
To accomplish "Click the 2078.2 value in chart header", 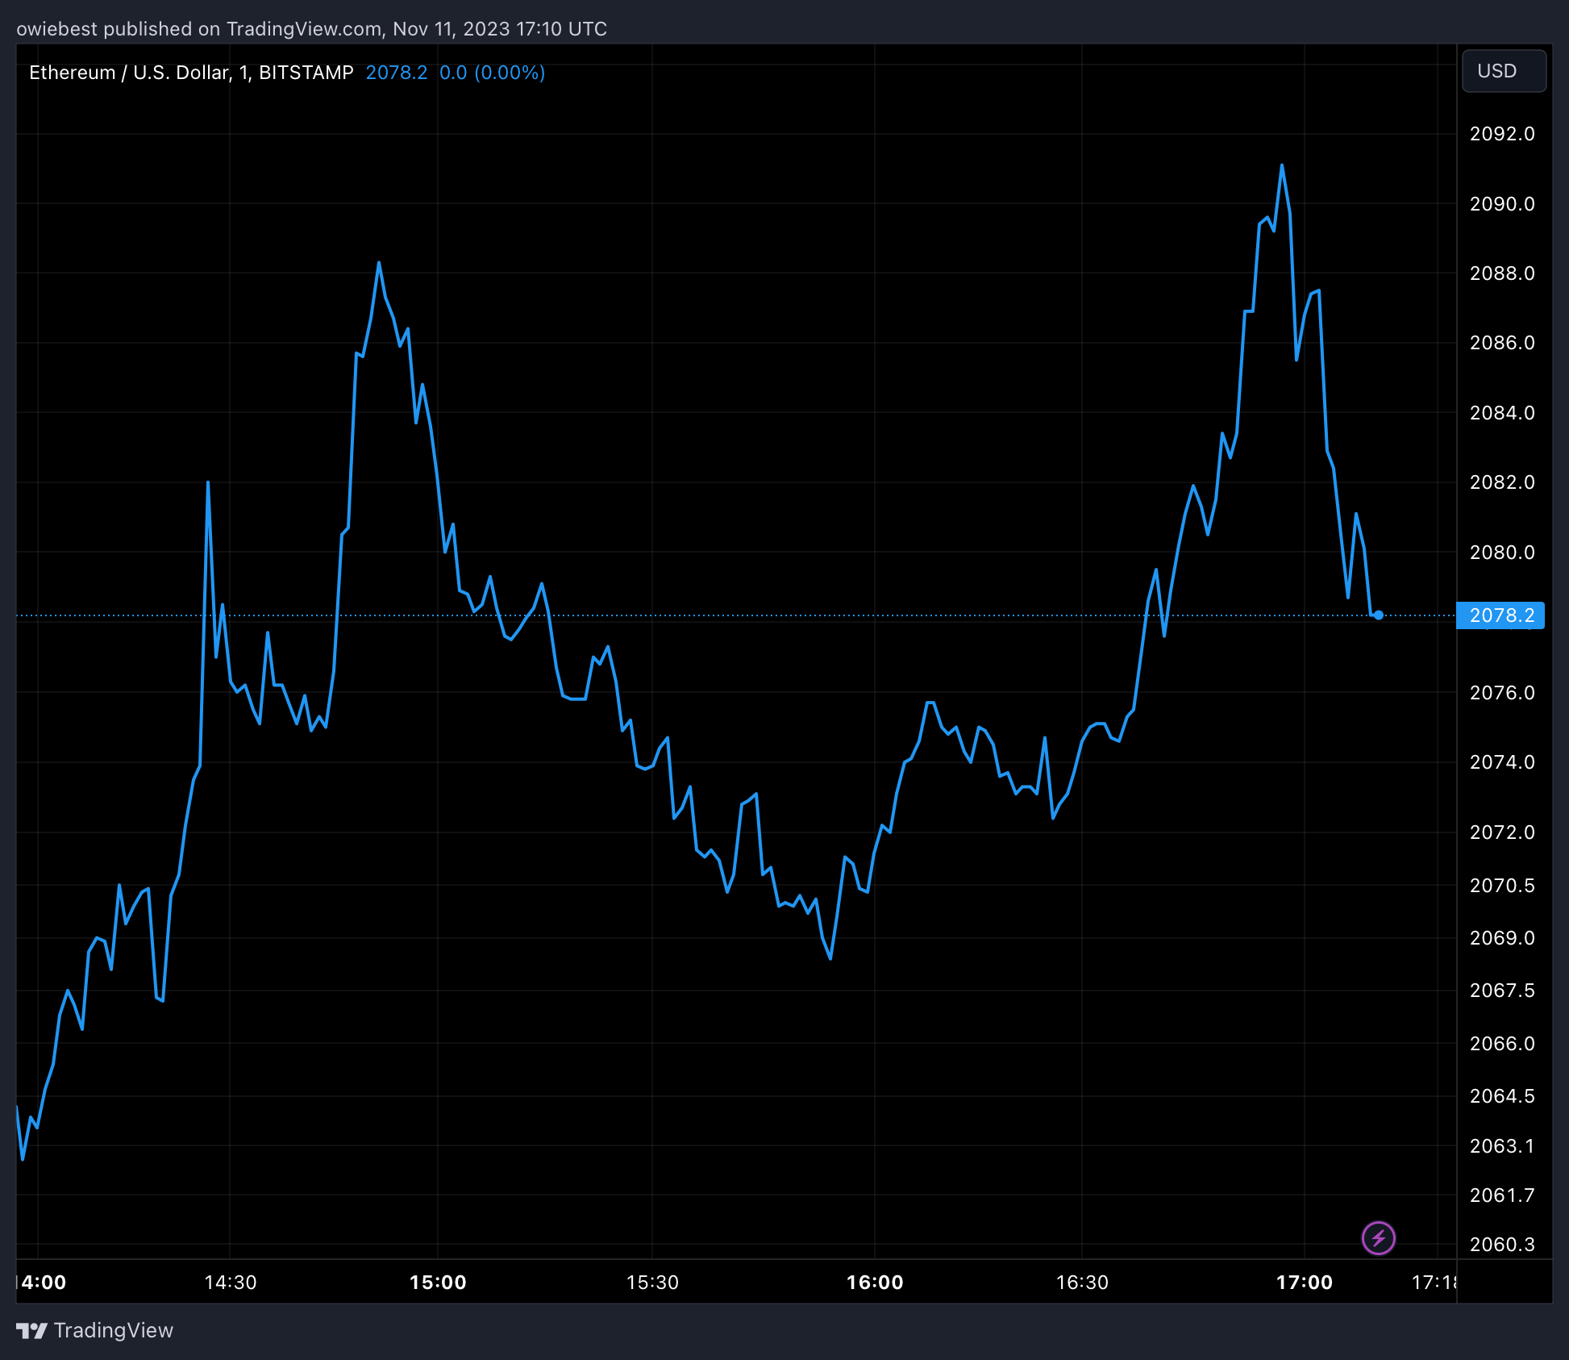I will pyautogui.click(x=396, y=73).
